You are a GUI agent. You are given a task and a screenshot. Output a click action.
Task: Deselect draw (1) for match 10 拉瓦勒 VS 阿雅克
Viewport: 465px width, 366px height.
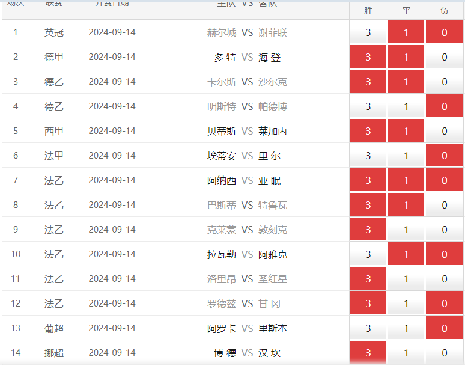click(406, 254)
